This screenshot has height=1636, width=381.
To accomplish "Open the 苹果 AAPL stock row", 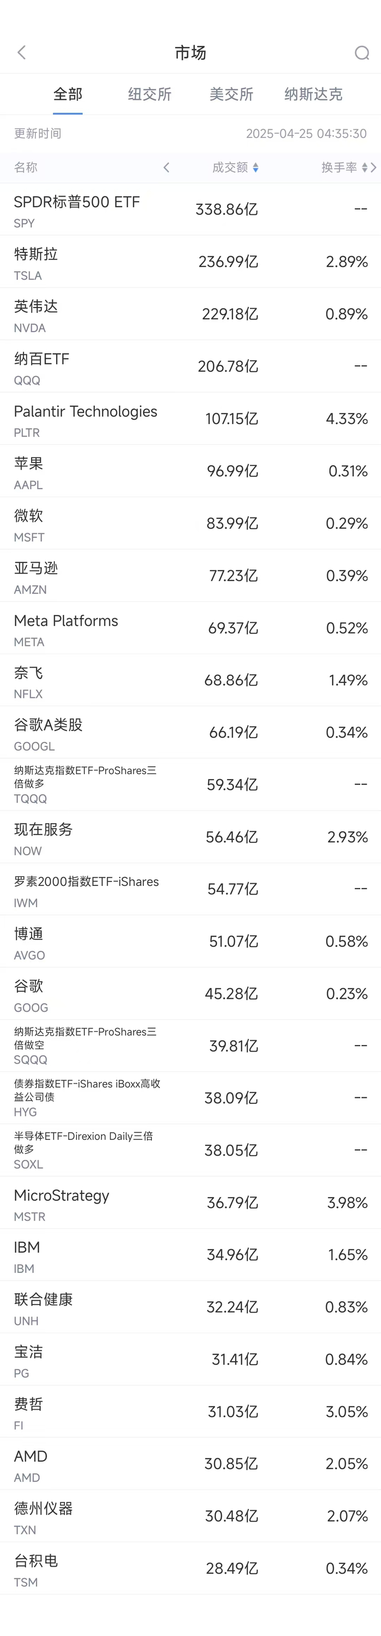I will 190,471.
